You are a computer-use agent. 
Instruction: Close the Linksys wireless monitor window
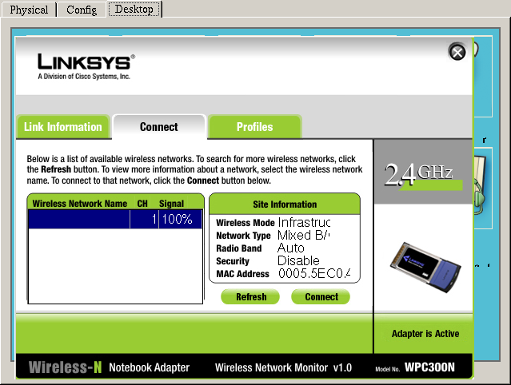click(457, 53)
